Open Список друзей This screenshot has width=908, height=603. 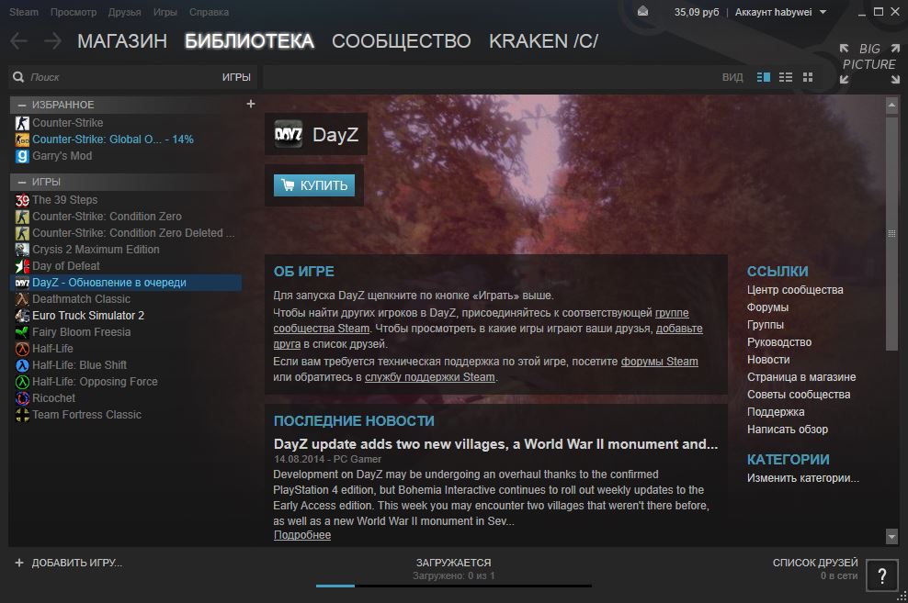pos(815,563)
